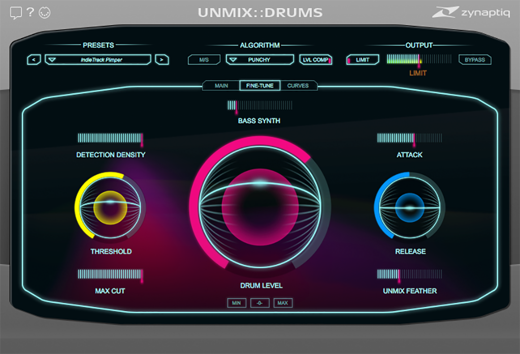Toggle the BYPASS button
The image size is (520, 354).
point(475,60)
